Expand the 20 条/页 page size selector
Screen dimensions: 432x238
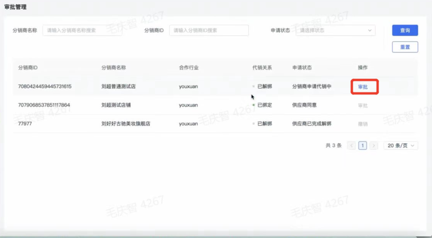click(400, 146)
